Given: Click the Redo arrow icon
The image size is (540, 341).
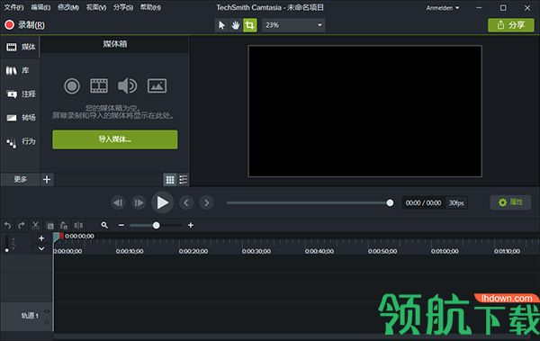Looking at the screenshot, I should click(x=22, y=226).
